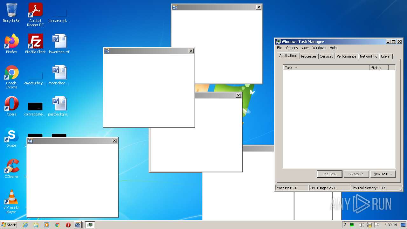Screen dimensions: 407x229
Task: Click the Task Manager title bar icon
Action: pyautogui.click(x=279, y=41)
